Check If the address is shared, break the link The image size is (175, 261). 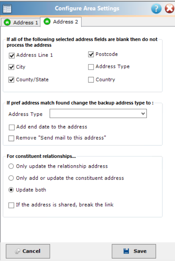(x=11, y=205)
